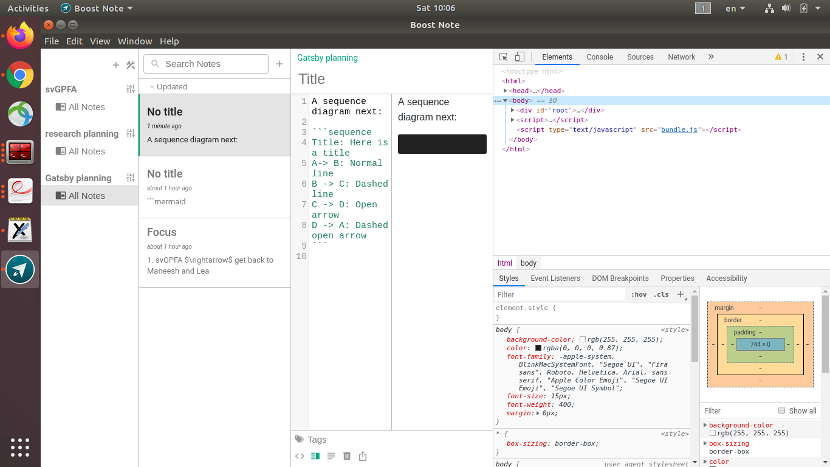830x467 pixels.
Task: Click Gatsby planning link above the title
Action: click(328, 58)
